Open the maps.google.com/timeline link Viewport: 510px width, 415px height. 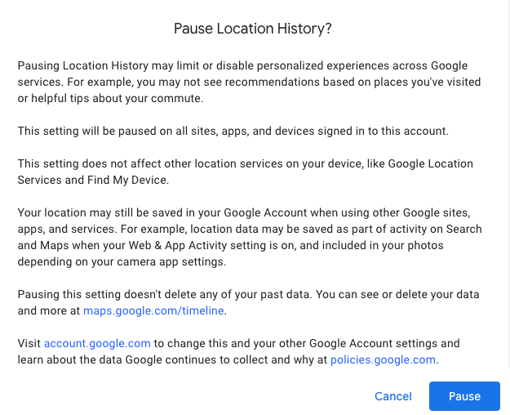point(153,310)
